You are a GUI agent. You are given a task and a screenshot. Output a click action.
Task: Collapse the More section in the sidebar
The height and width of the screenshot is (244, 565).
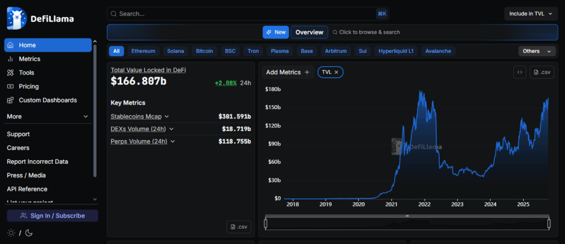85,117
